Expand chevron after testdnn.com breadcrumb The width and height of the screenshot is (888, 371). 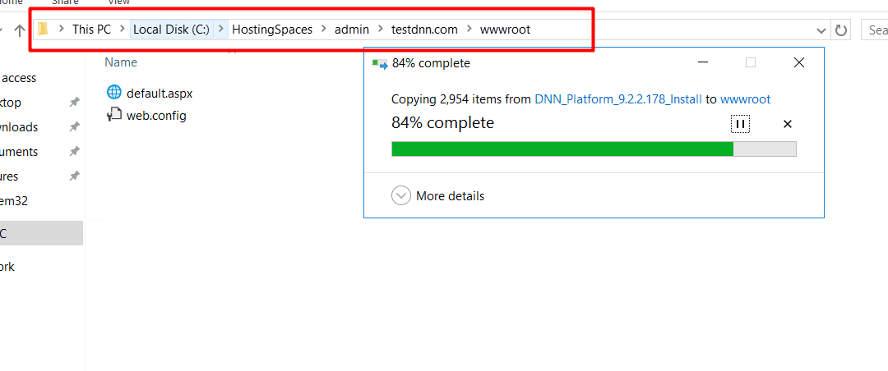[469, 30]
